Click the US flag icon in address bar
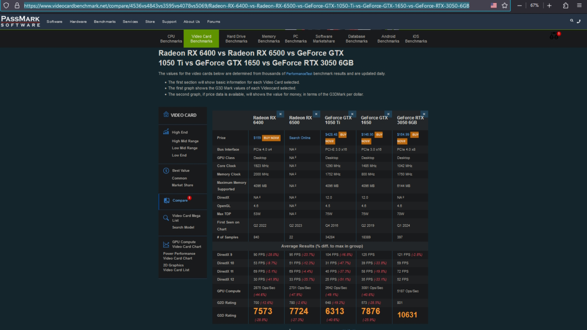Viewport: 587px width, 330px height. coord(494,5)
